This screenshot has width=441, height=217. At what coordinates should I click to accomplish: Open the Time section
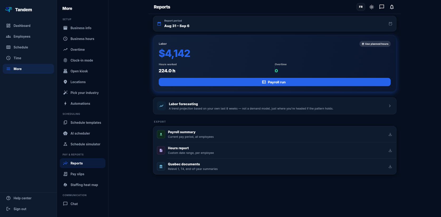tap(28, 58)
